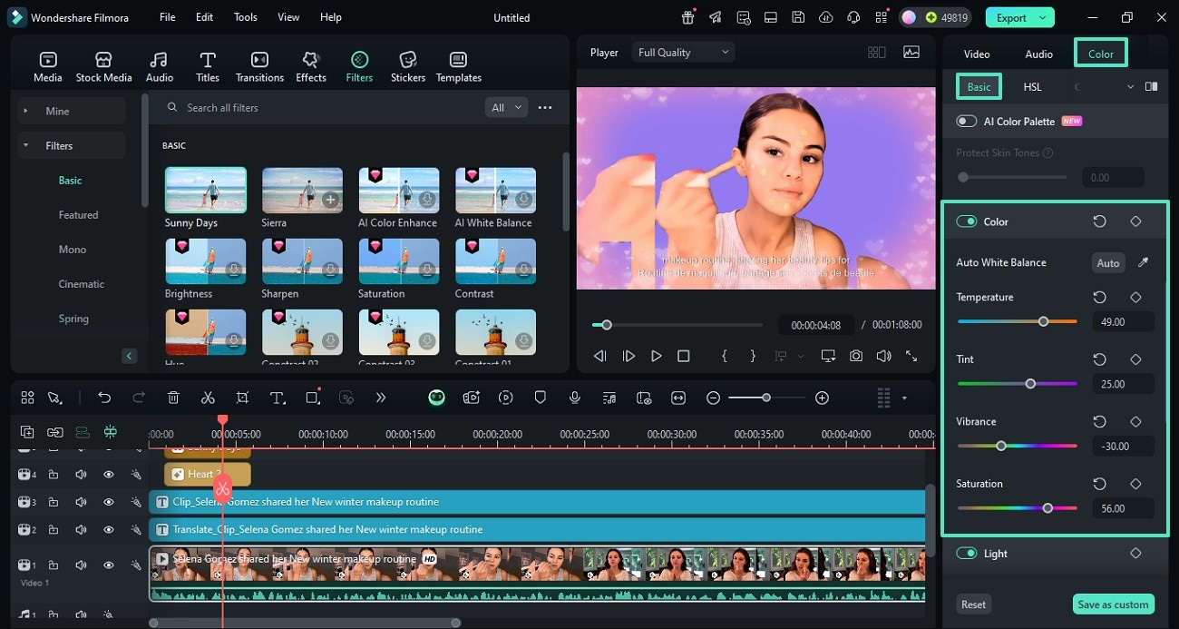Switch to the Video properties tab
Viewport: 1179px width, 629px height.
tap(977, 54)
